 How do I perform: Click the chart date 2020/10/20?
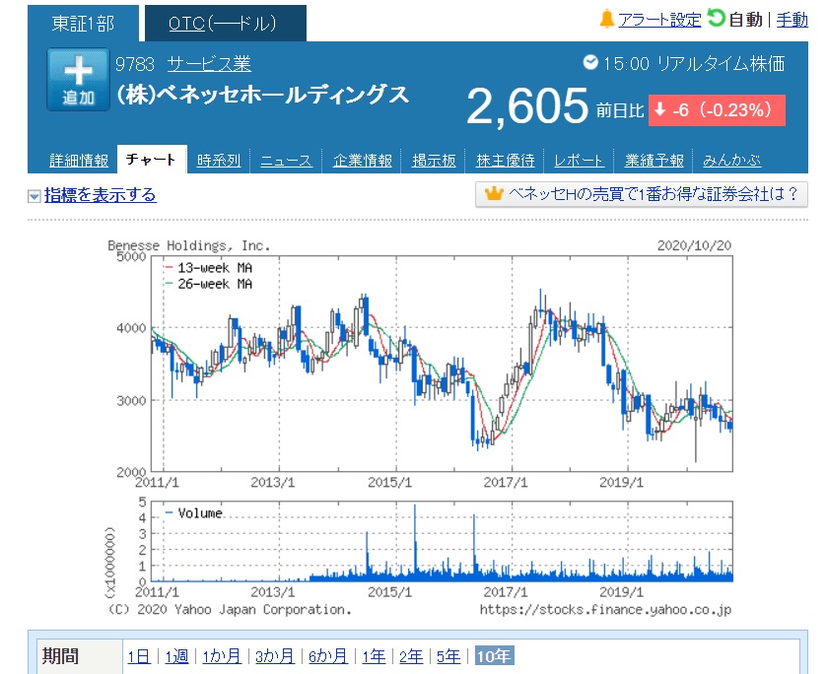tap(694, 245)
